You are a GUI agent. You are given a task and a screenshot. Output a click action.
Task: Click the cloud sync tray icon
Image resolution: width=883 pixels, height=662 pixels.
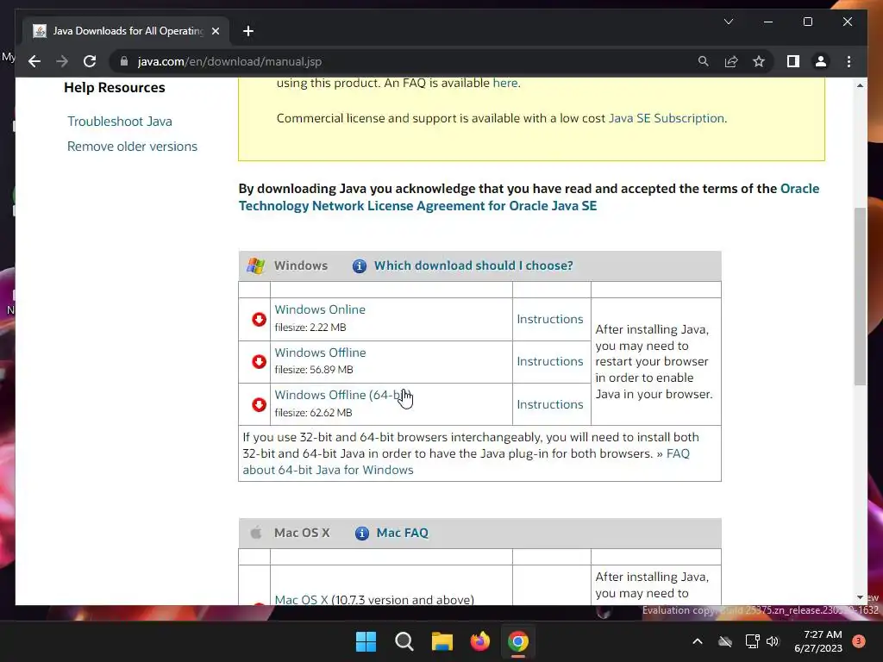(x=725, y=641)
